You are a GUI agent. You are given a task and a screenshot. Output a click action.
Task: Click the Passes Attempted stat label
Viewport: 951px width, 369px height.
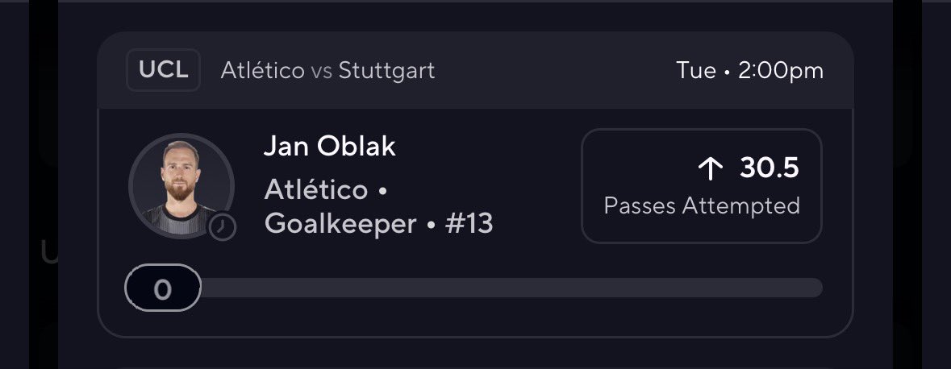click(x=702, y=206)
